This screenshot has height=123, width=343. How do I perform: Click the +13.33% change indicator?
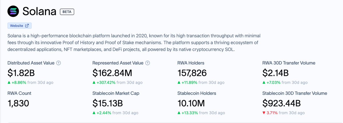pos(188,113)
